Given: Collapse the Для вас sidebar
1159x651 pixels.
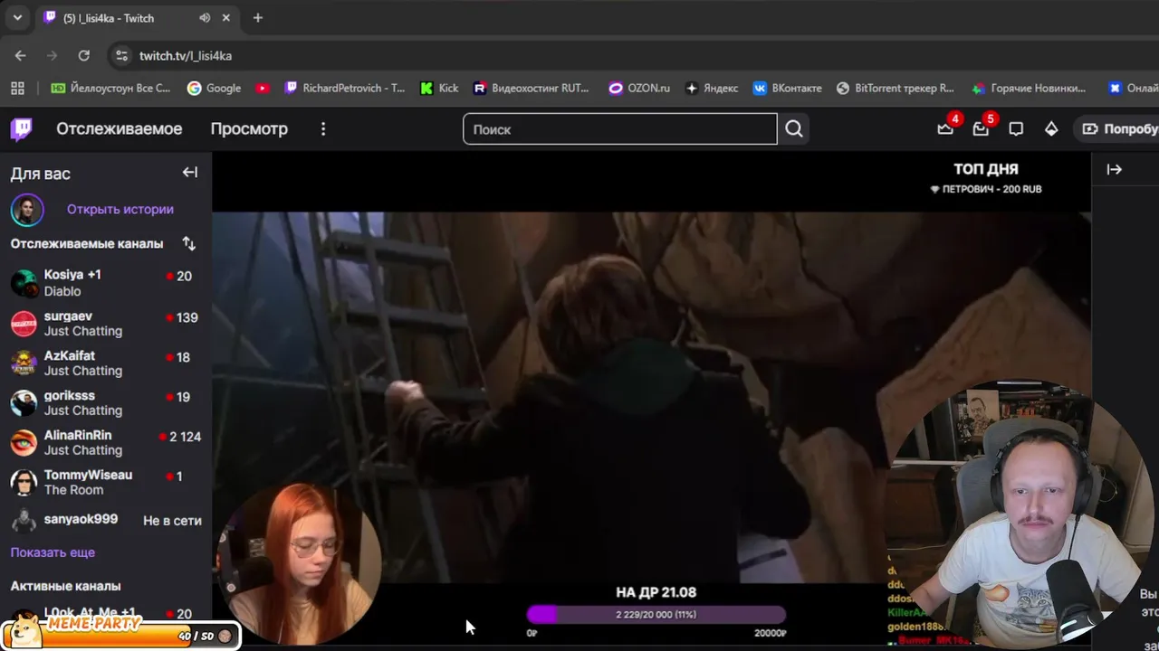Looking at the screenshot, I should coord(189,173).
